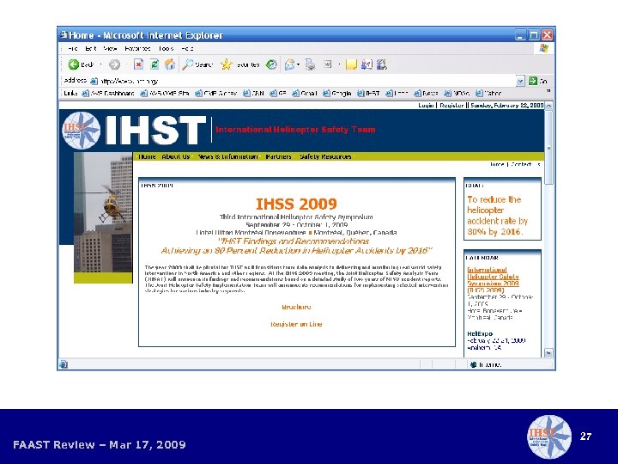Open the Edit menu

click(91, 48)
